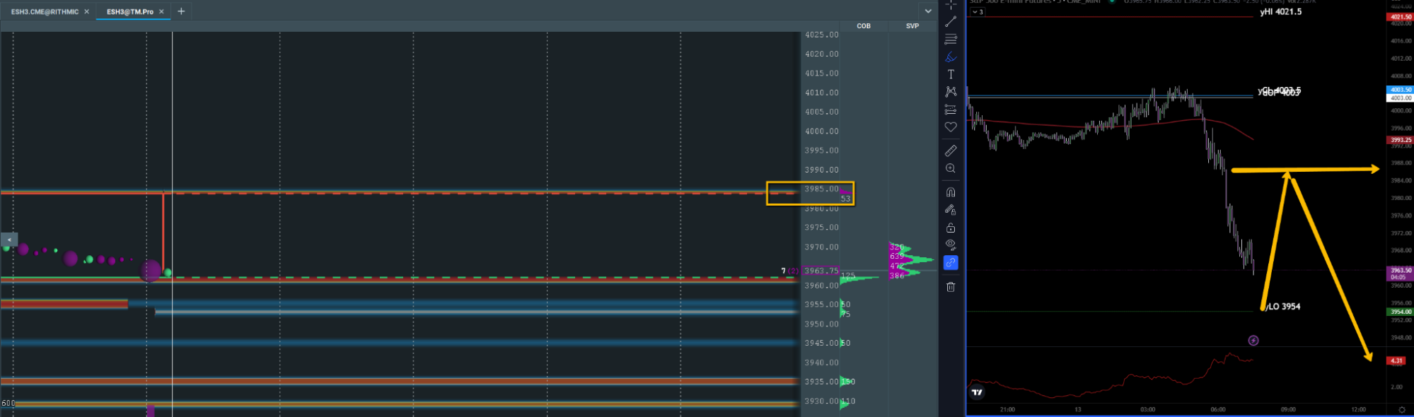Toggle magnet mode for drawings
1414x417 pixels.
click(x=951, y=192)
